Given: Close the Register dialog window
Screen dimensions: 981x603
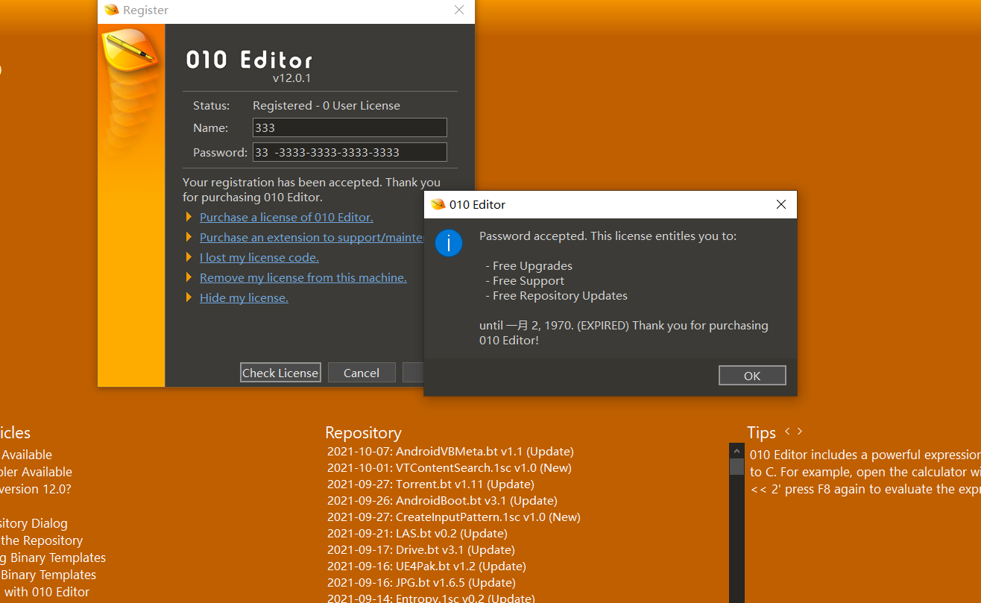Looking at the screenshot, I should pyautogui.click(x=459, y=10).
